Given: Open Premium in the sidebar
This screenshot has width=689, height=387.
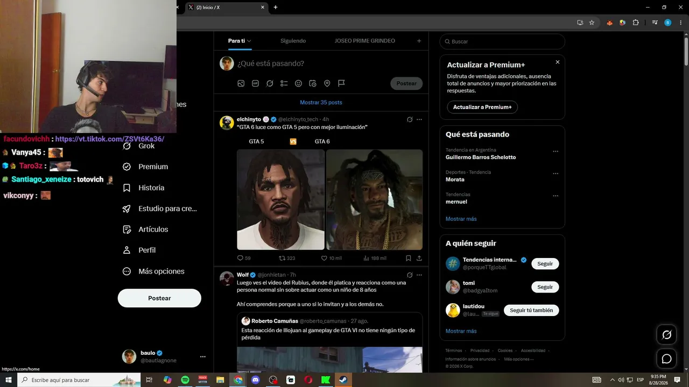Looking at the screenshot, I should (x=145, y=167).
